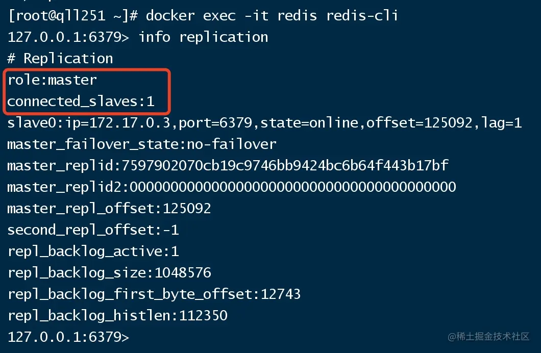Screen dimensions: 541x353
Task: Click the 'repl_backlog_first_byte_offset:12743' line
Action: pos(154,294)
